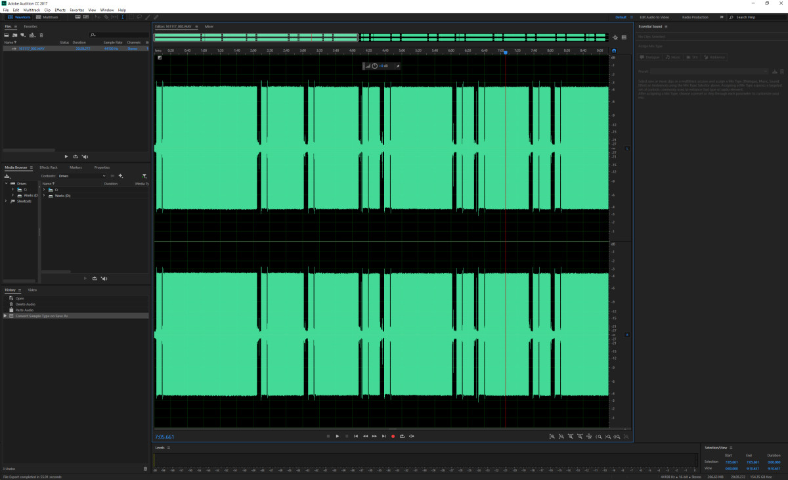
Task: Click the Open File folder icon
Action: pos(7,35)
